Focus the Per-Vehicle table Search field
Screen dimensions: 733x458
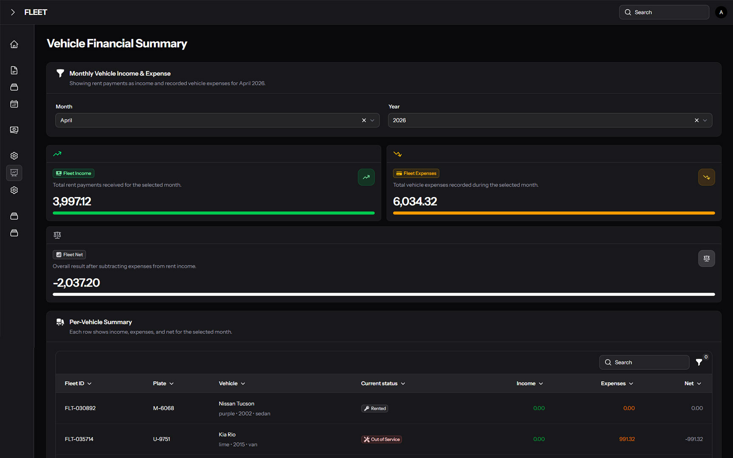click(644, 362)
